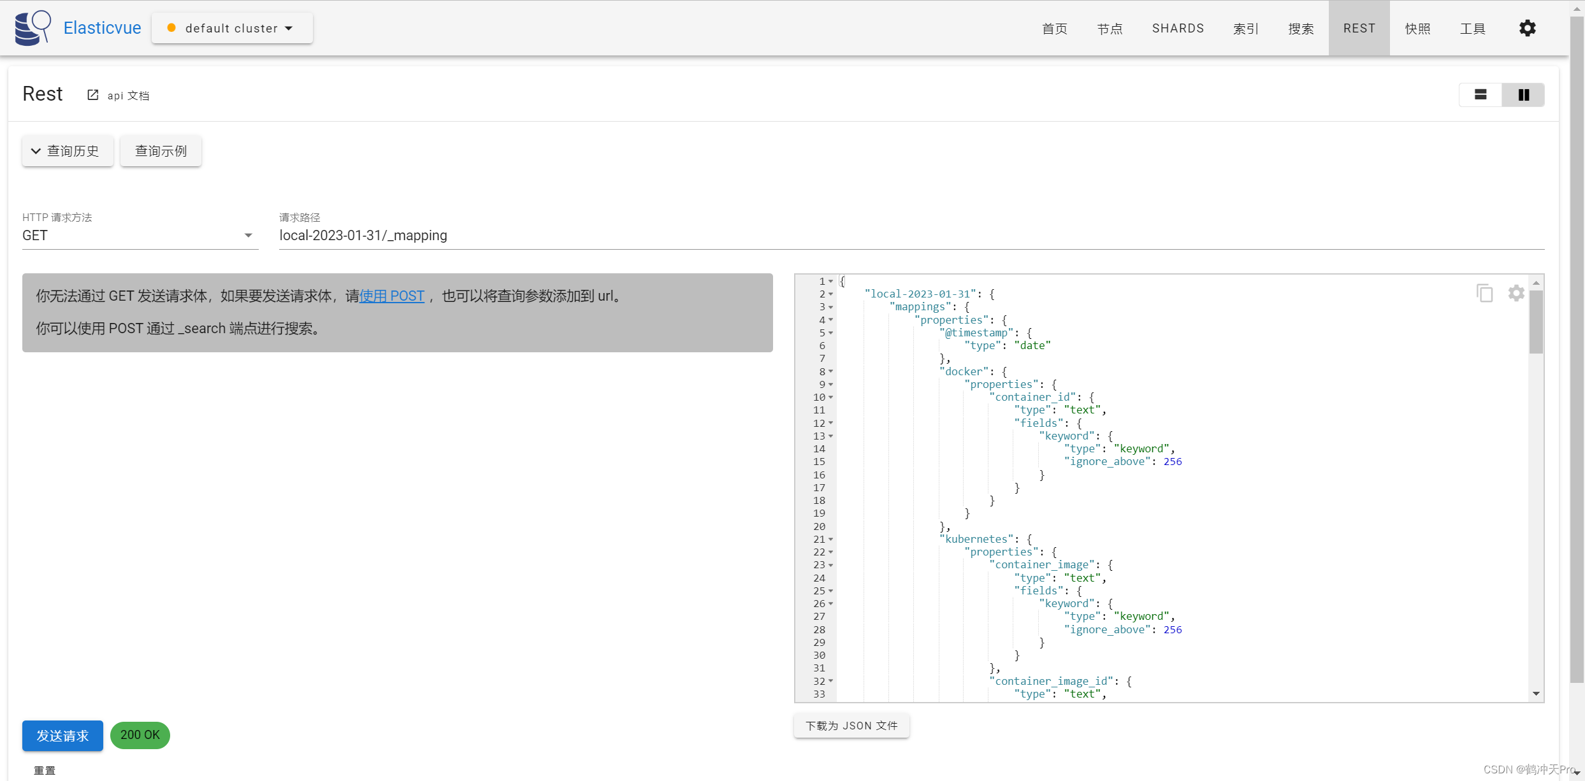Collapse the JSON root object at line 1
Viewport: 1585px width, 781px height.
tap(831, 281)
